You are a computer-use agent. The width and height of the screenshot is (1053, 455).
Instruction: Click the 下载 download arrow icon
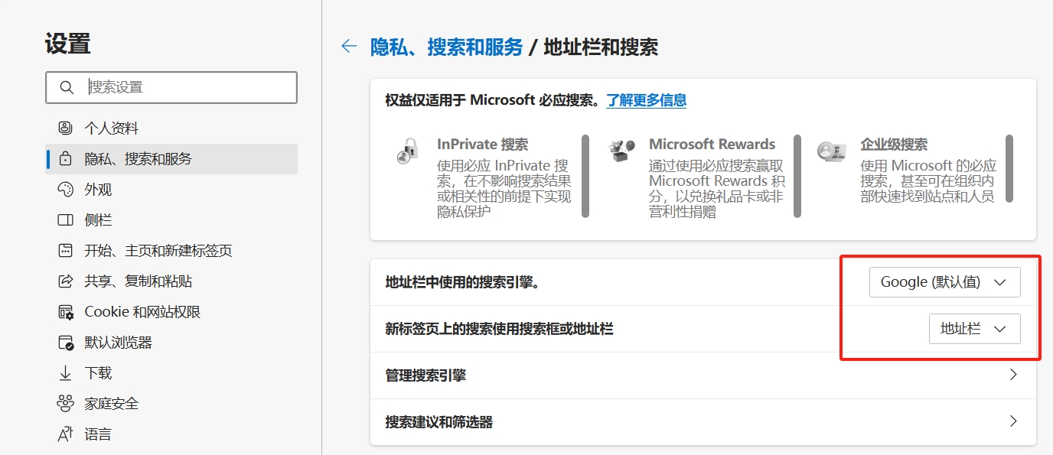click(65, 373)
